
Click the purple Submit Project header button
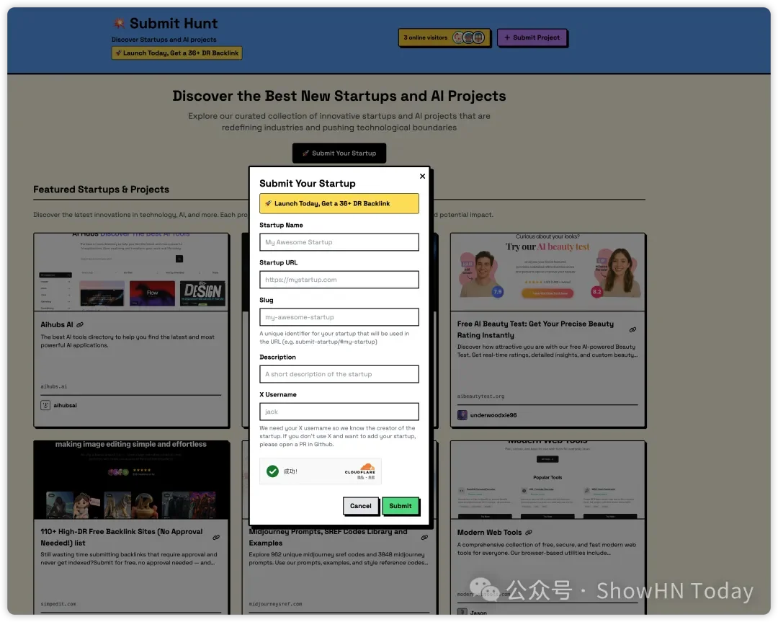tap(532, 37)
